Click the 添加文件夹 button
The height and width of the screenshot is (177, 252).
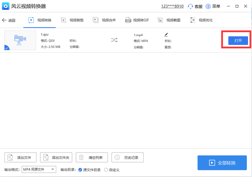pyautogui.click(x=56, y=157)
